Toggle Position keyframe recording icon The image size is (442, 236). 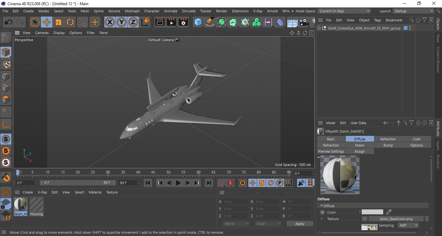click(x=252, y=183)
